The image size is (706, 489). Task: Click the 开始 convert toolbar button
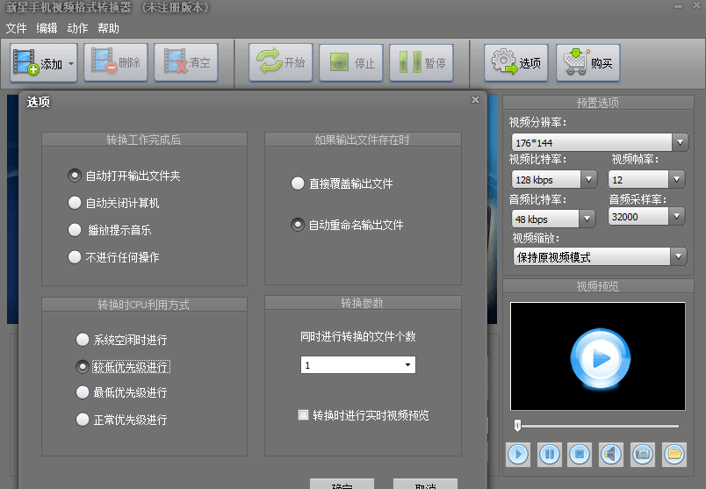(x=281, y=62)
